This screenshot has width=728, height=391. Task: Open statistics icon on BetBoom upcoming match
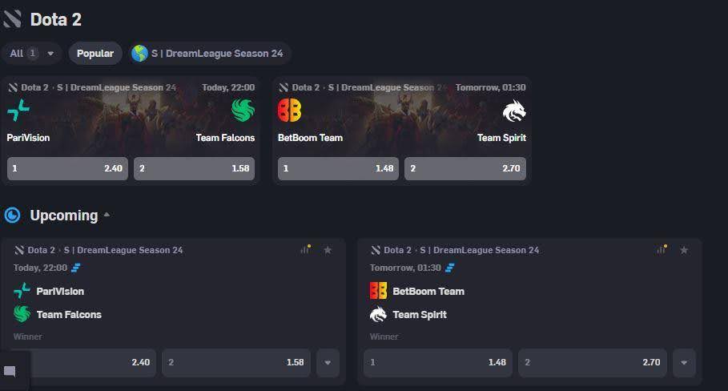662,250
